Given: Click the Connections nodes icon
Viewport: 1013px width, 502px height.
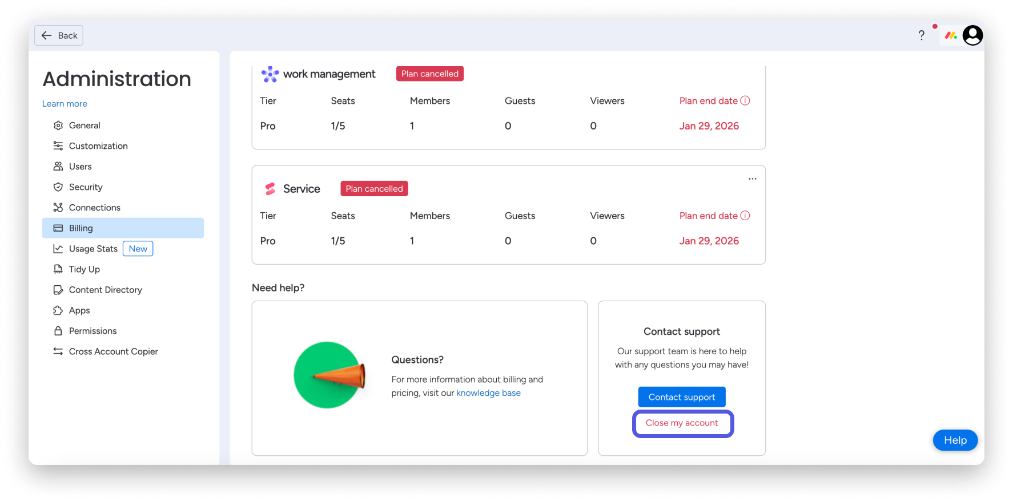Looking at the screenshot, I should [58, 208].
